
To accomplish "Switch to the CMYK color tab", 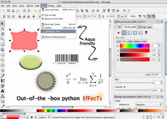I will point(130,41).
